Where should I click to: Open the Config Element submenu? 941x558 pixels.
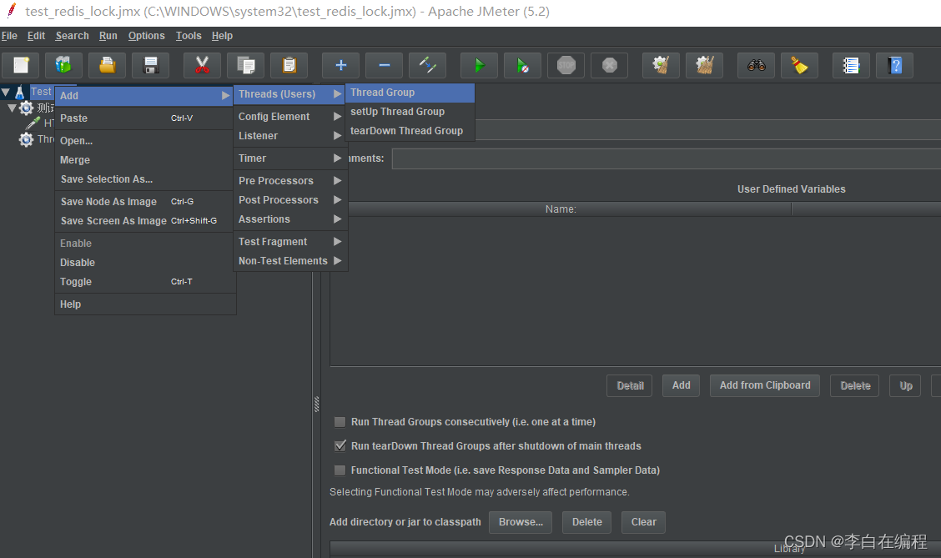[289, 117]
